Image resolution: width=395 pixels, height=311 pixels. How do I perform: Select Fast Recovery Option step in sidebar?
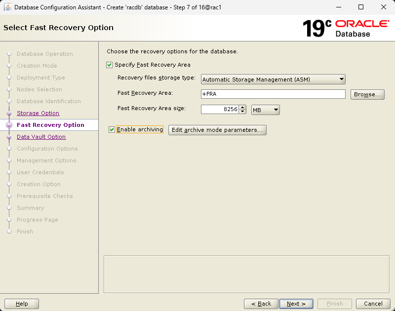(50, 125)
